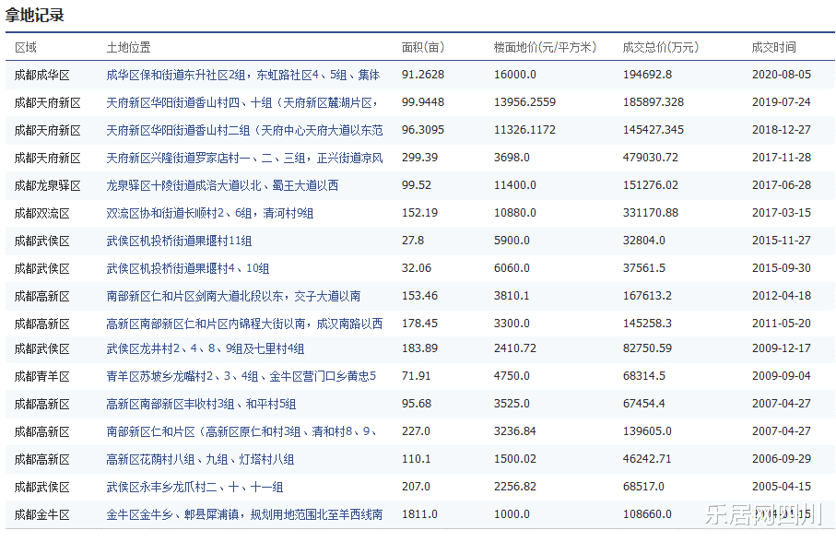
Task: Click date 2020-08-05
Action: tap(782, 75)
